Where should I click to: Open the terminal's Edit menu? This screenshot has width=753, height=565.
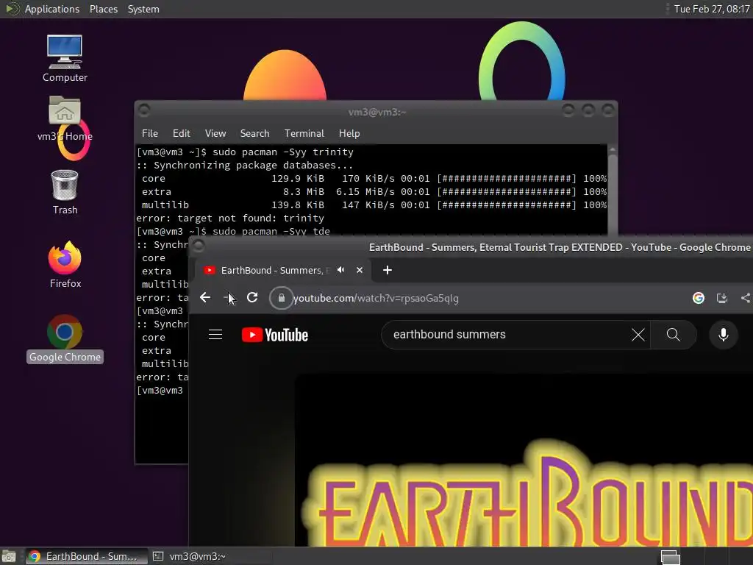pyautogui.click(x=181, y=133)
